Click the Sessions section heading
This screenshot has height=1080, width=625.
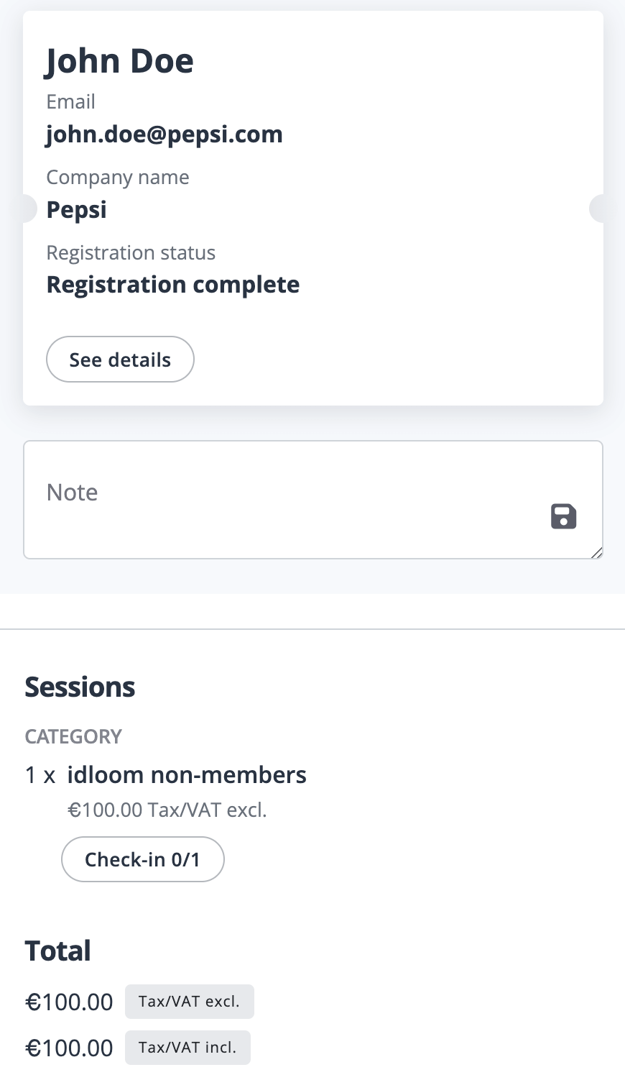pyautogui.click(x=80, y=687)
